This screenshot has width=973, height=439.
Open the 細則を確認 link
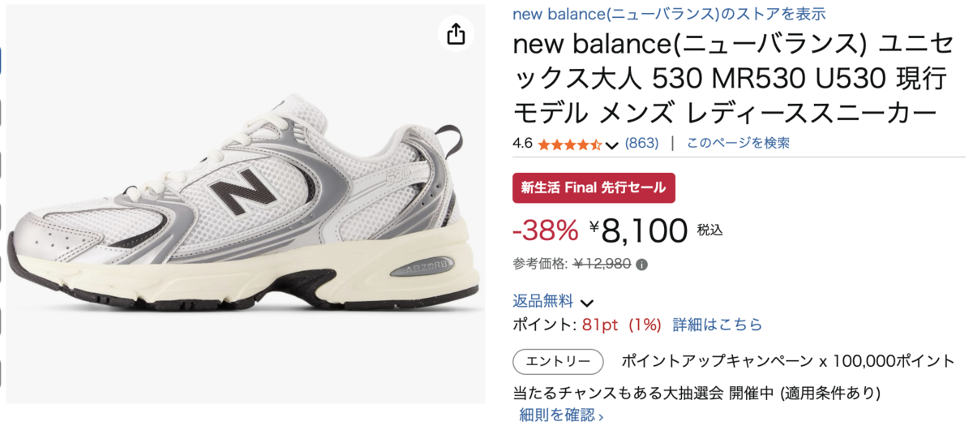[561, 416]
